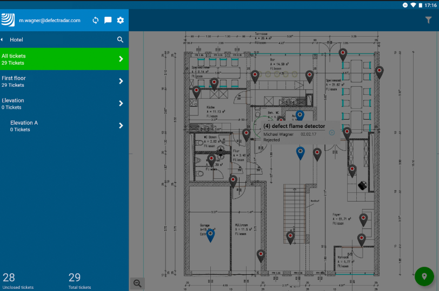Select pin left of popup near Flur

tap(246, 135)
